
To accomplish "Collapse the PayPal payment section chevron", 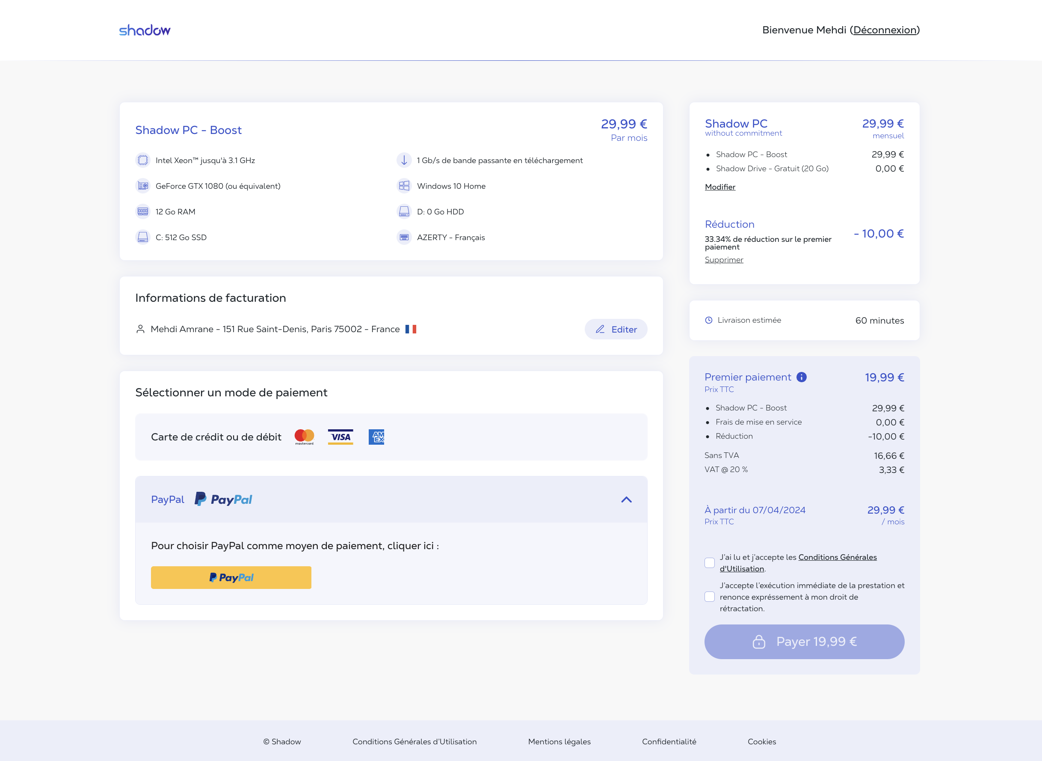I will (x=626, y=499).
